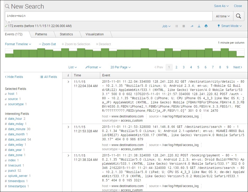Viewport: 248px width, 192px height.
Task: Stop the search job
Action: point(184,26)
